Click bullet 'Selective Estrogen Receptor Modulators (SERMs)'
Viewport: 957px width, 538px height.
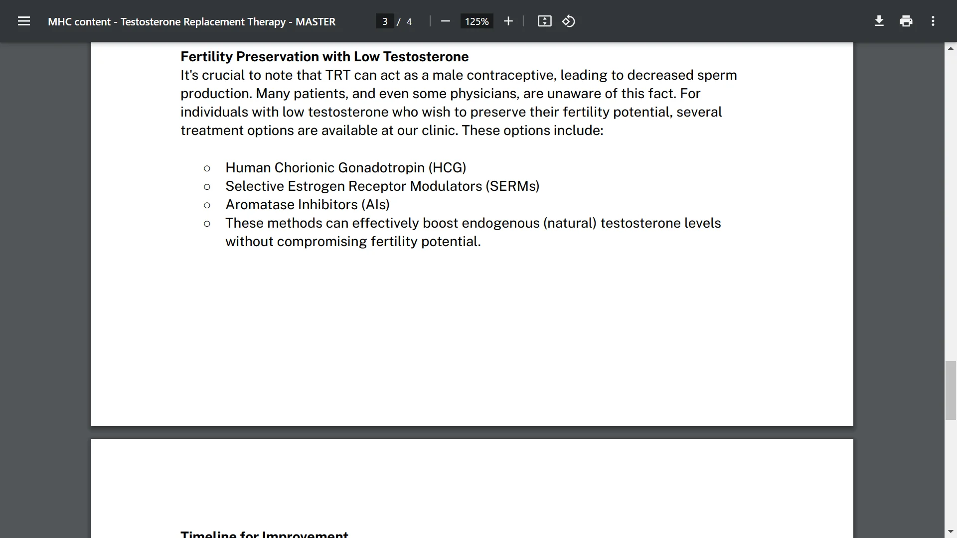coord(382,186)
